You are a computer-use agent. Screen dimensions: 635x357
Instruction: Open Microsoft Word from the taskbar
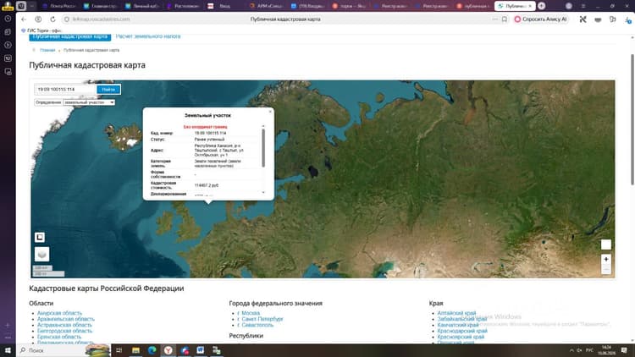(x=201, y=350)
